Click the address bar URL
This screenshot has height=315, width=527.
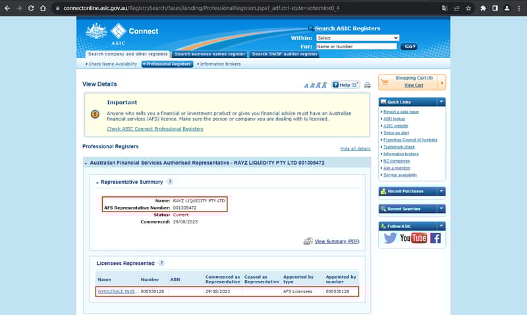coord(202,8)
